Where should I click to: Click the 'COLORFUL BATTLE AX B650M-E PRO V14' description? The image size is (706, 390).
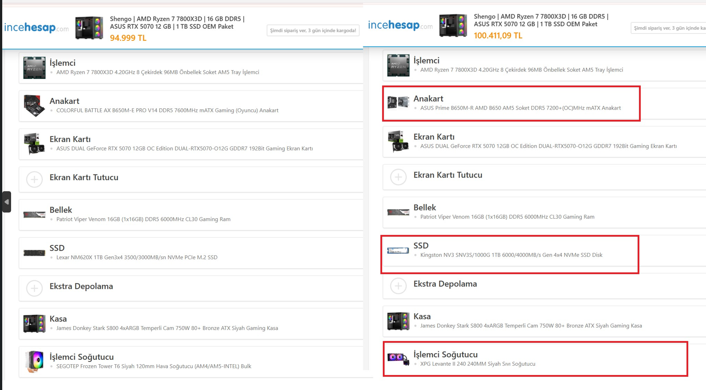[x=167, y=110]
